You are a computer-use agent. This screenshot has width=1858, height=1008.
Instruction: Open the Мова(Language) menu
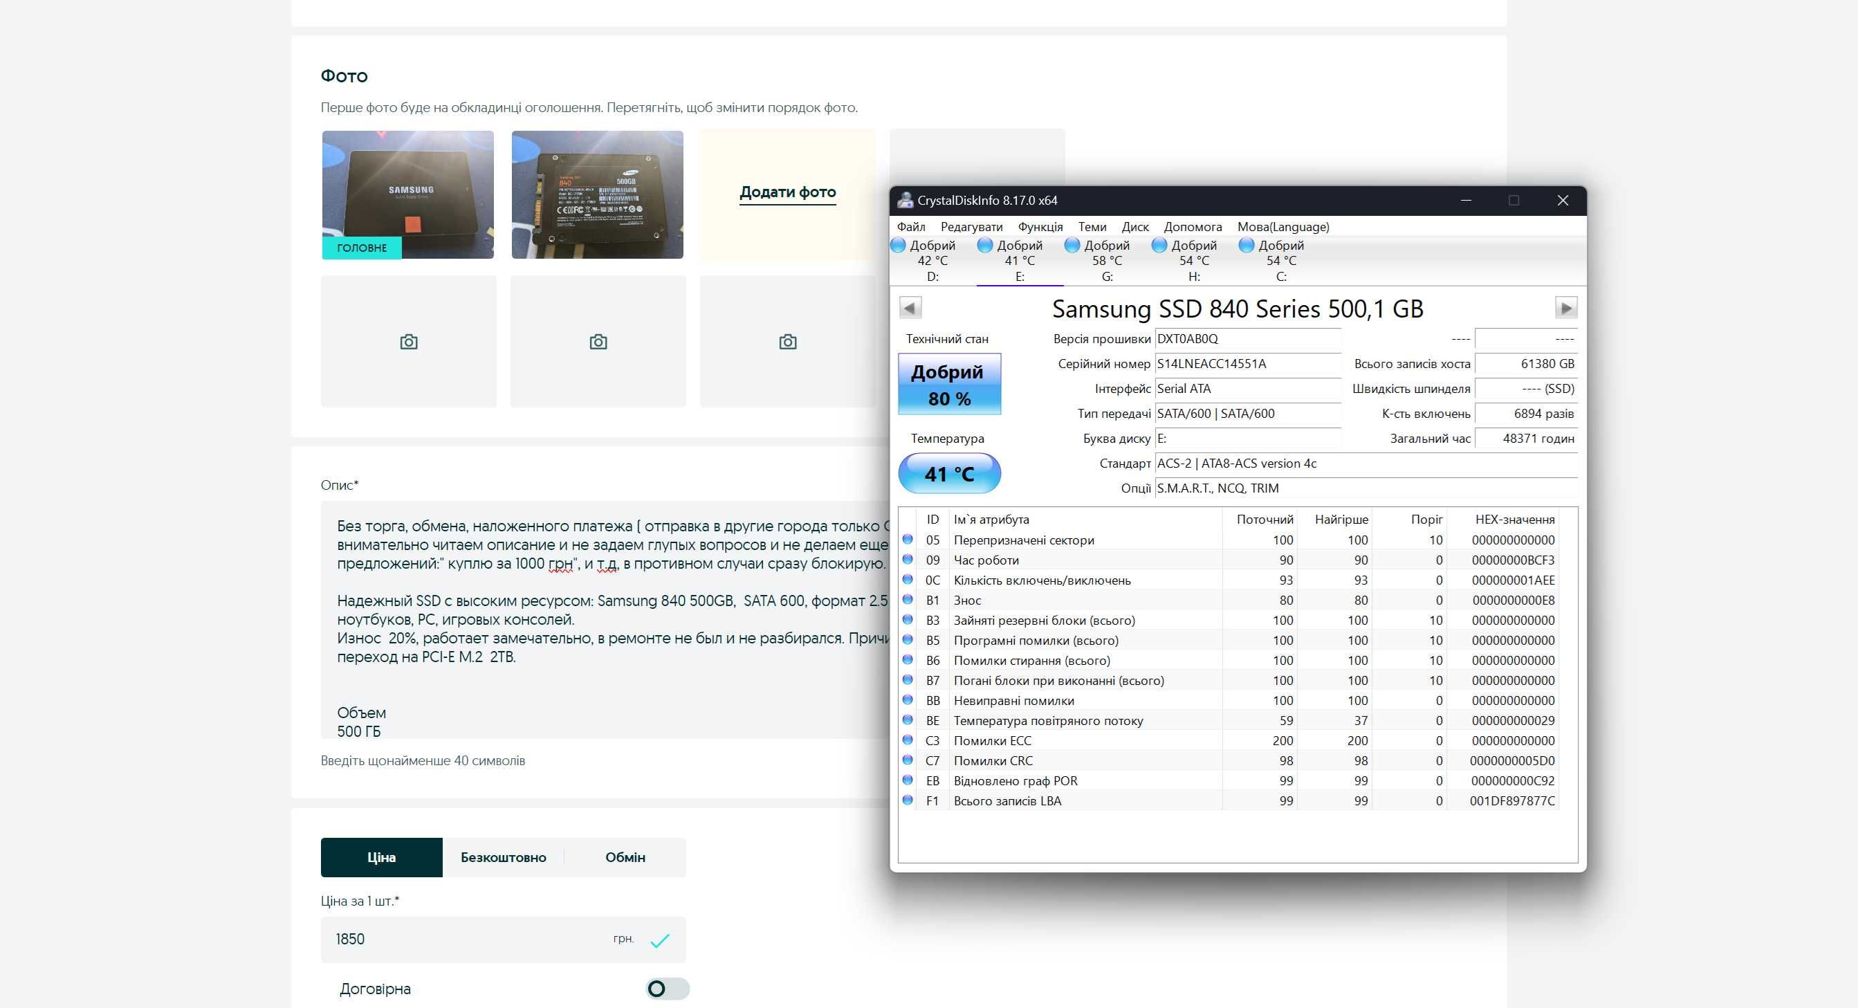(1283, 226)
